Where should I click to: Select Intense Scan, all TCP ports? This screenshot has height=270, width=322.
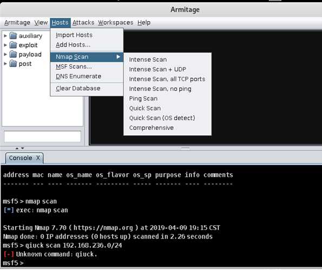(167, 79)
